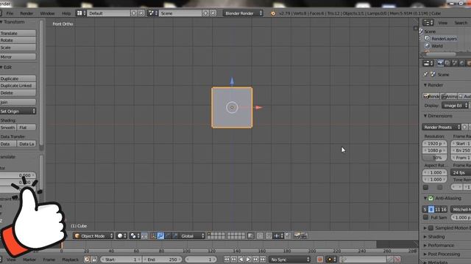Enable Sampled Motion Blur checkbox
This screenshot has width=471, height=264.
tap(431, 228)
